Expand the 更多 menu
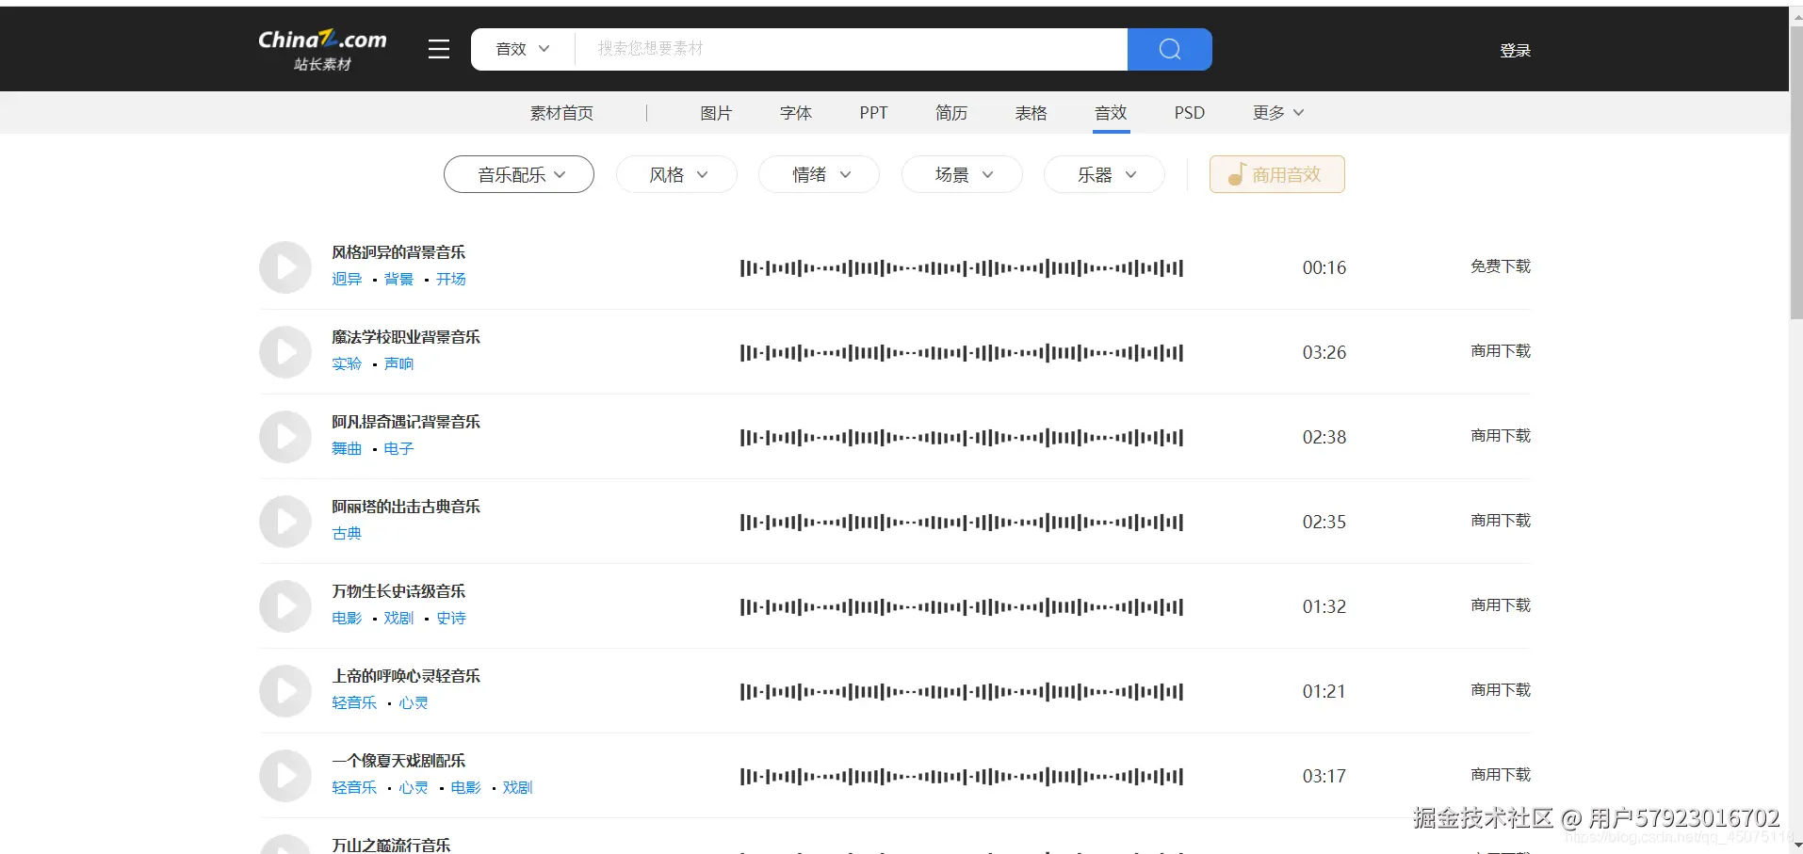 point(1276,112)
